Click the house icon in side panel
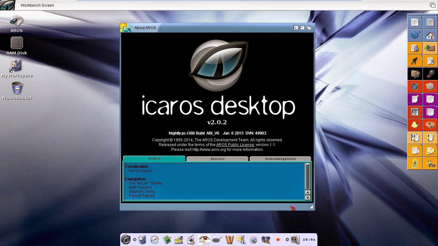438x246 pixels. pos(430,35)
